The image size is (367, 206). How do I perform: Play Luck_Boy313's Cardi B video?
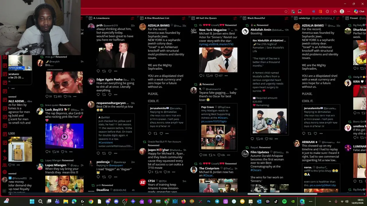64,136
